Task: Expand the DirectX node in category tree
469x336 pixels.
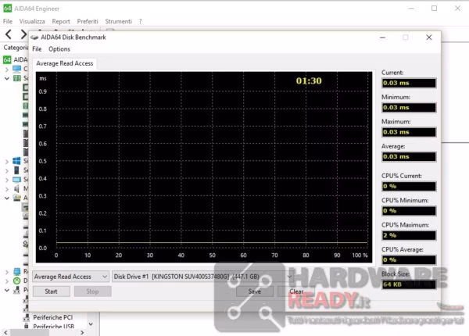Action: 6,281
